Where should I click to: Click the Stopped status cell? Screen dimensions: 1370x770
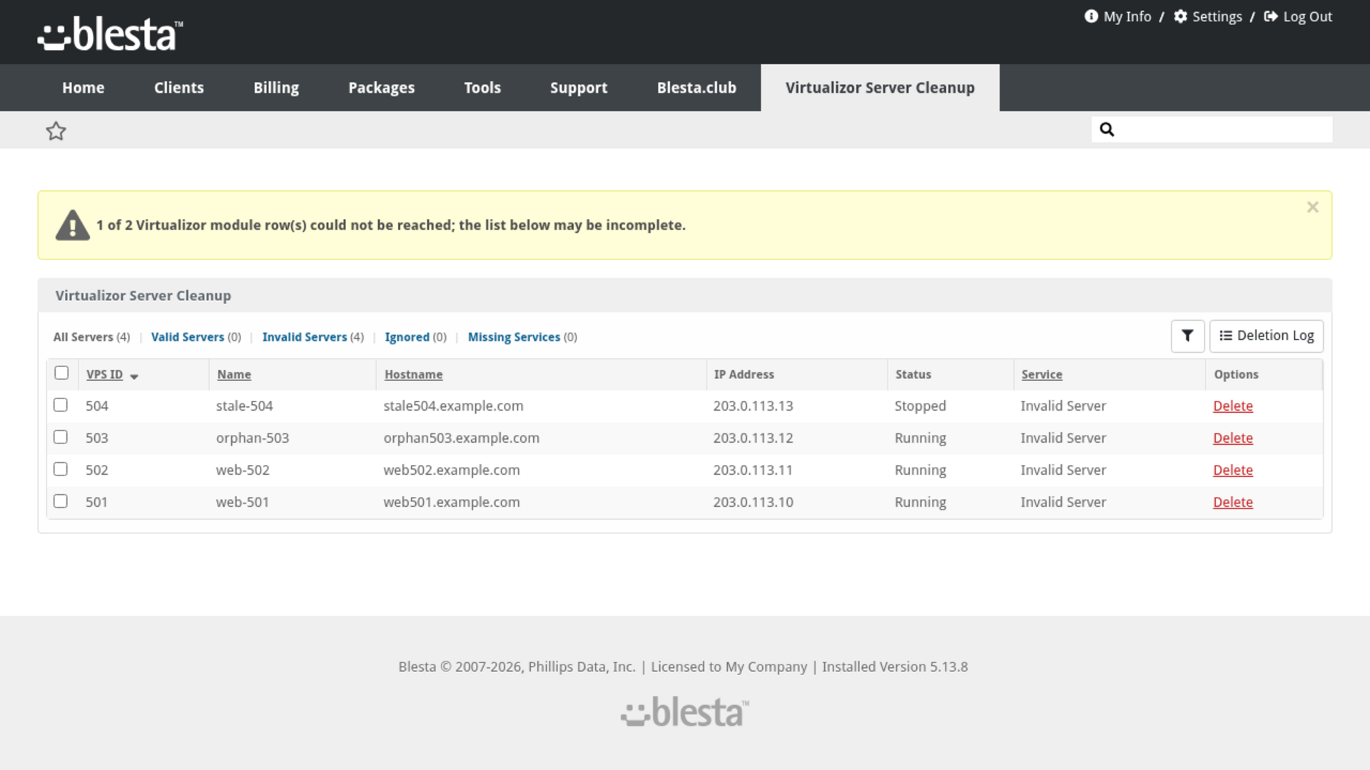click(x=920, y=406)
